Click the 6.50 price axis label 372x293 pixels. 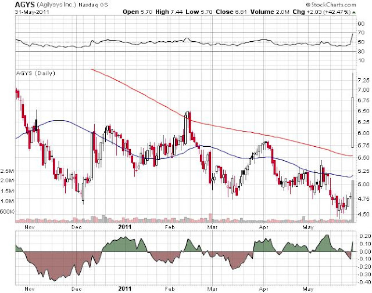point(363,111)
